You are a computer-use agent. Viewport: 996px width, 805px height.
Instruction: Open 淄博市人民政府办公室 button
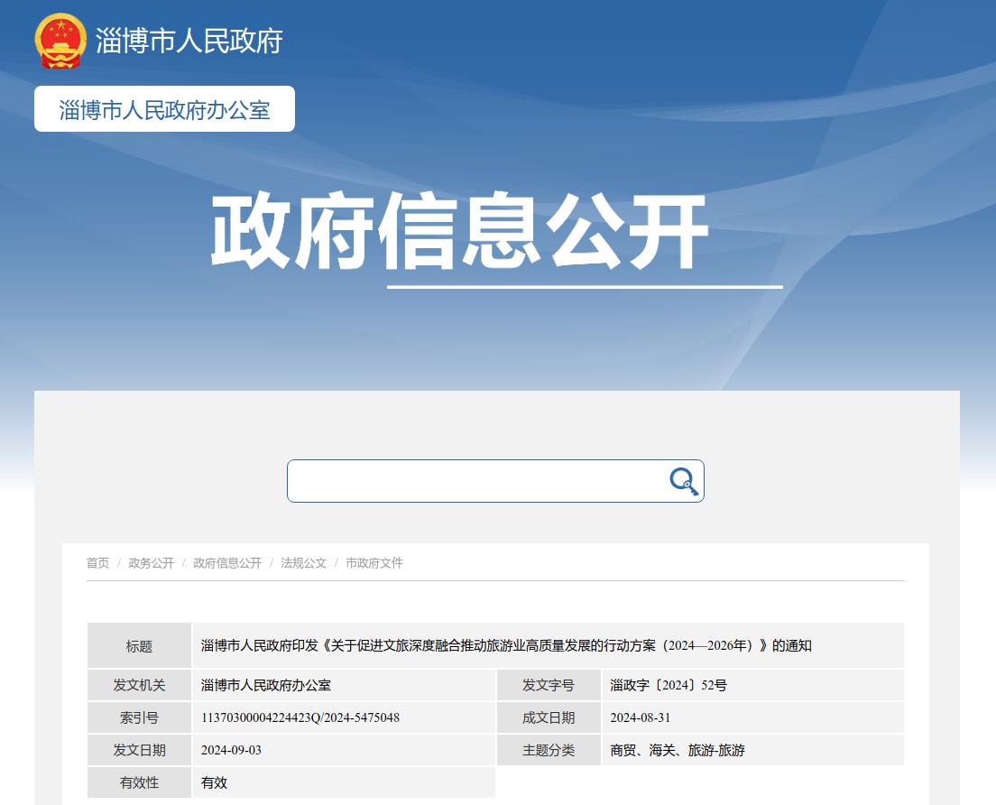tap(164, 109)
